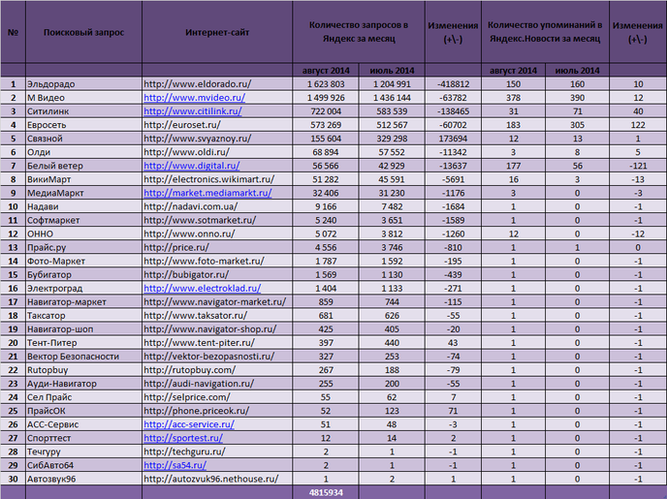This screenshot has width=667, height=499.
Task: Click the 'Тент-Питер' cell
Action: [x=83, y=343]
